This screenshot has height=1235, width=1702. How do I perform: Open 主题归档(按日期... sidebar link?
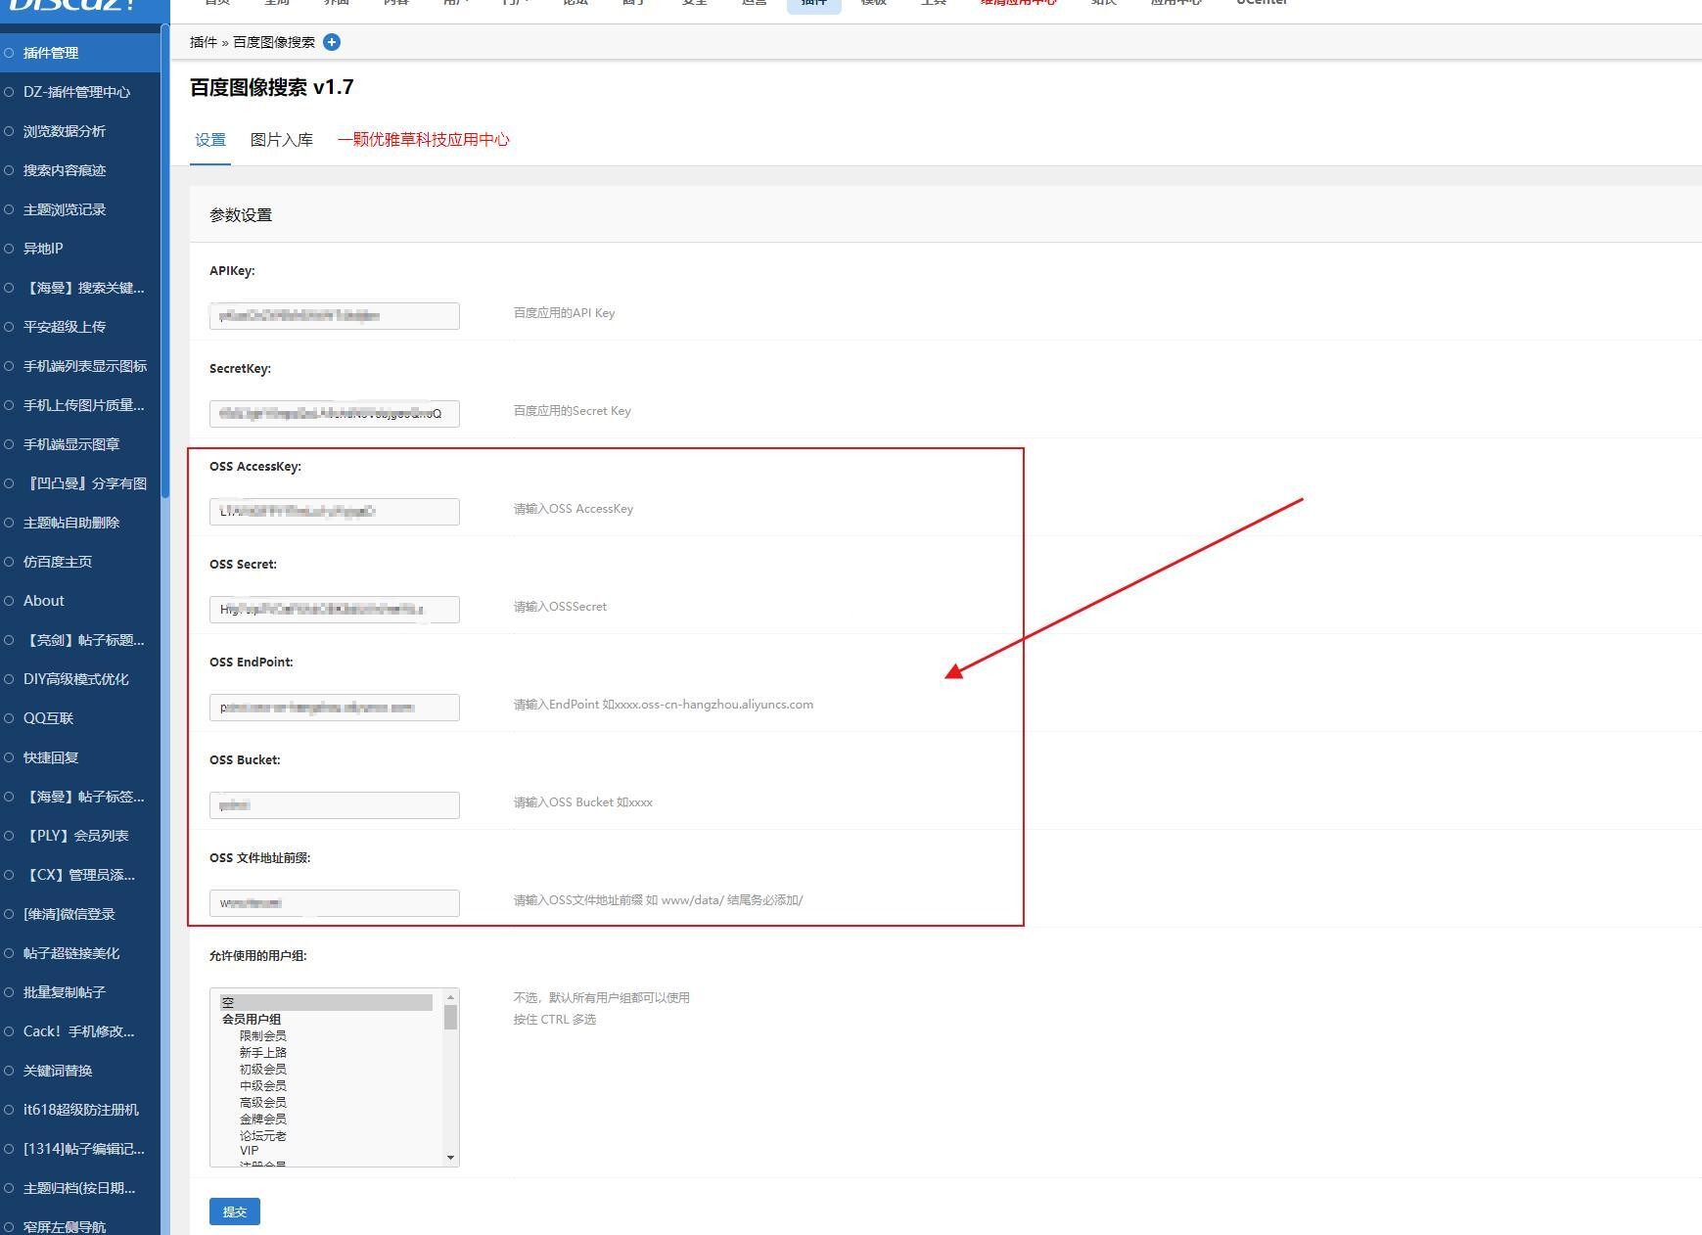(x=80, y=1188)
